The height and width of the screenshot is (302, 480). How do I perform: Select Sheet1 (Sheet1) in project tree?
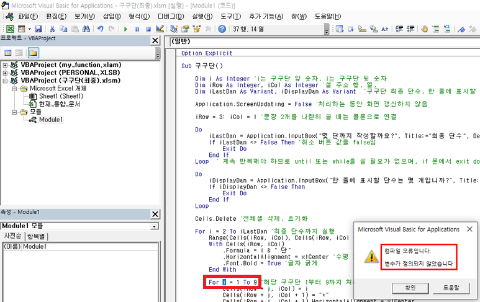[x=61, y=96]
